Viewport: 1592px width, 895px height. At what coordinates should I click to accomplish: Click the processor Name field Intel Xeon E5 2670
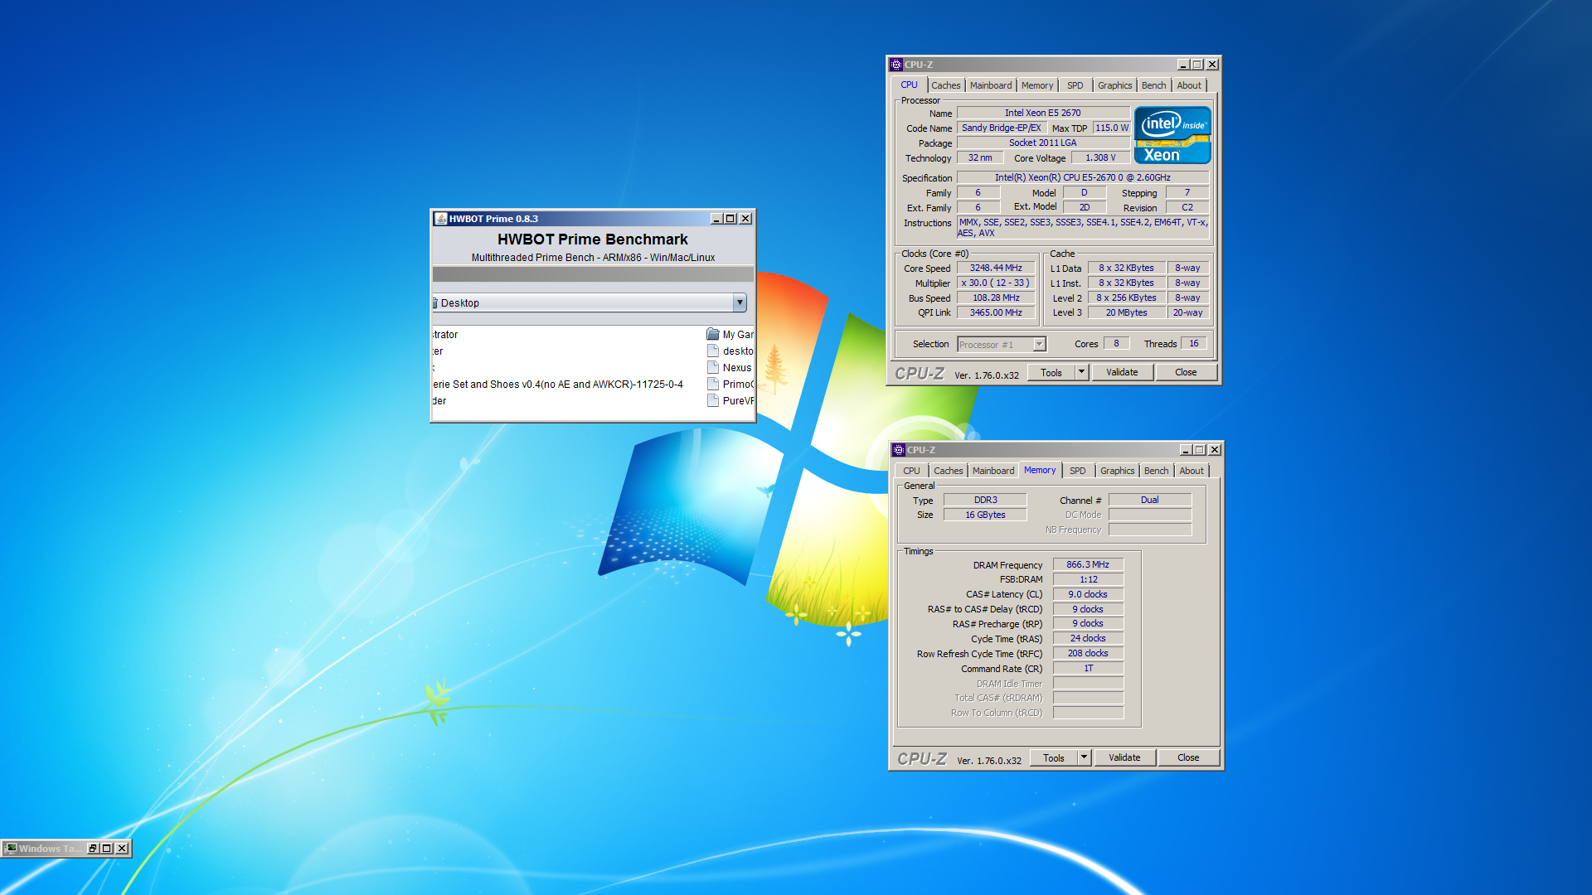(x=1043, y=113)
